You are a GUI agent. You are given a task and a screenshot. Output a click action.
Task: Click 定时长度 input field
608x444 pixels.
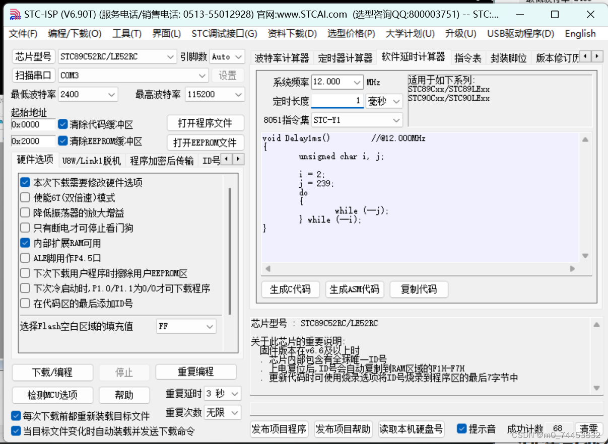[x=337, y=101]
